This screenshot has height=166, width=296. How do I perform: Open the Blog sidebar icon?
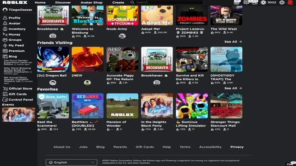5,56
